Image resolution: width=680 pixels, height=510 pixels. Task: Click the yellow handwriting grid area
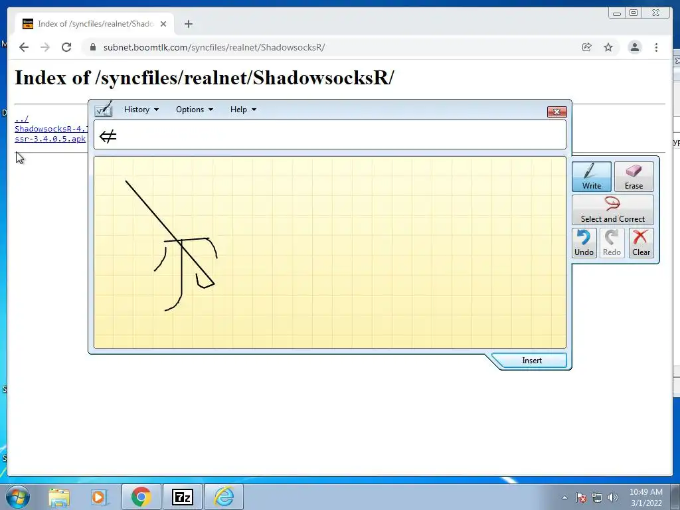coord(330,252)
